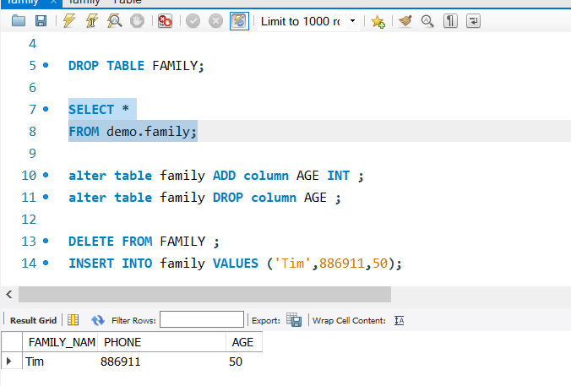This screenshot has width=571, height=386.
Task: Commit transaction checkmark icon
Action: click(193, 21)
